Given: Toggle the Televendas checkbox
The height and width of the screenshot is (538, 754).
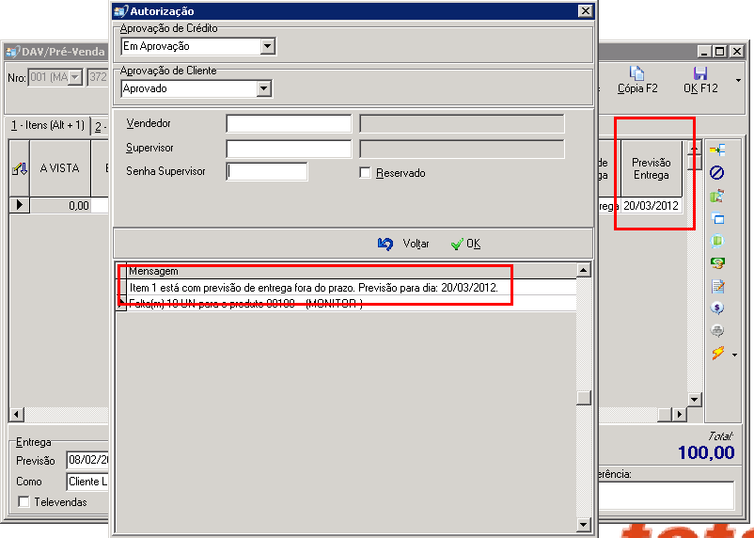Looking at the screenshot, I should coord(24,502).
